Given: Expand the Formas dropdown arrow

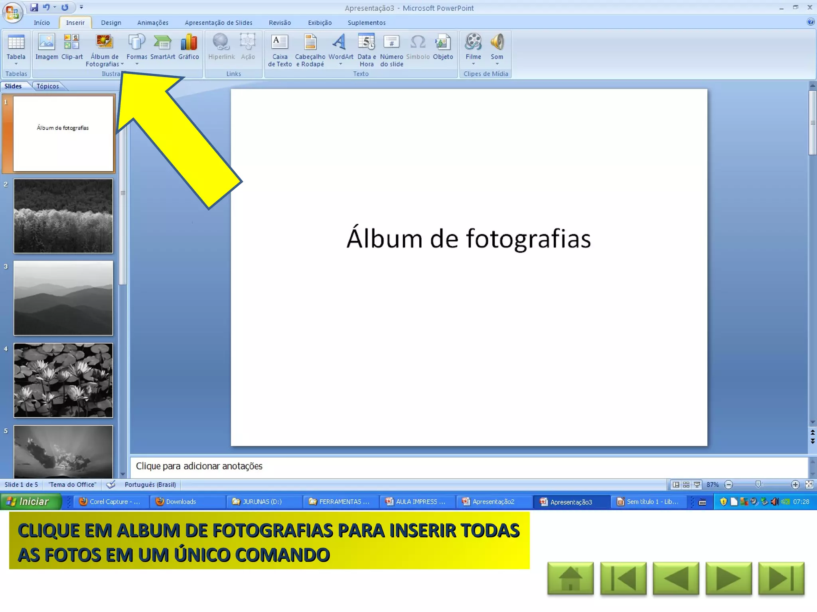Looking at the screenshot, I should coord(137,64).
